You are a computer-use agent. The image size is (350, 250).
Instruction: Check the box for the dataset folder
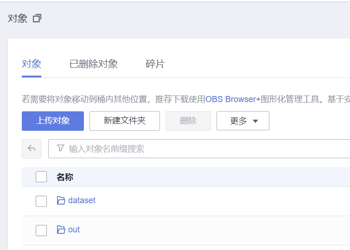point(41,201)
